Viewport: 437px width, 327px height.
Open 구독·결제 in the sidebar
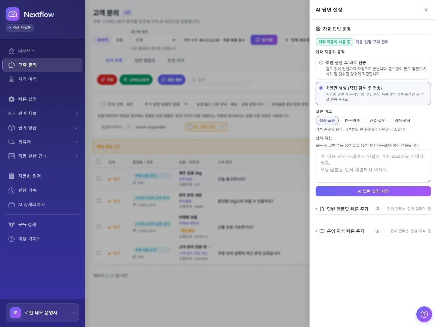click(x=42, y=225)
